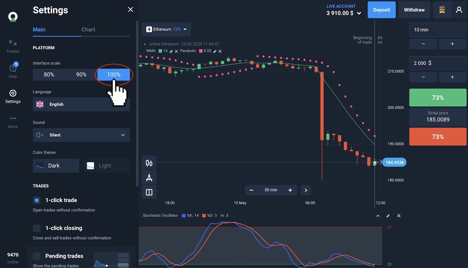Enable the Pending trades checkbox

[x=37, y=256]
